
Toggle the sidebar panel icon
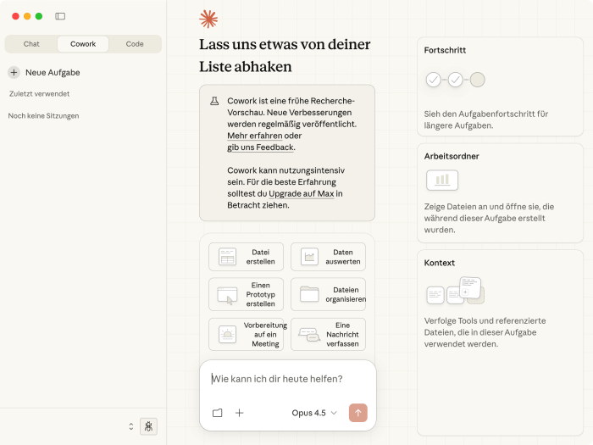60,16
